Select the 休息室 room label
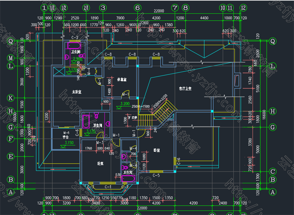The image size is (294, 215). point(122,80)
